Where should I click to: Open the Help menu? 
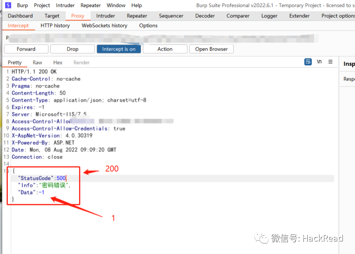[136, 5]
